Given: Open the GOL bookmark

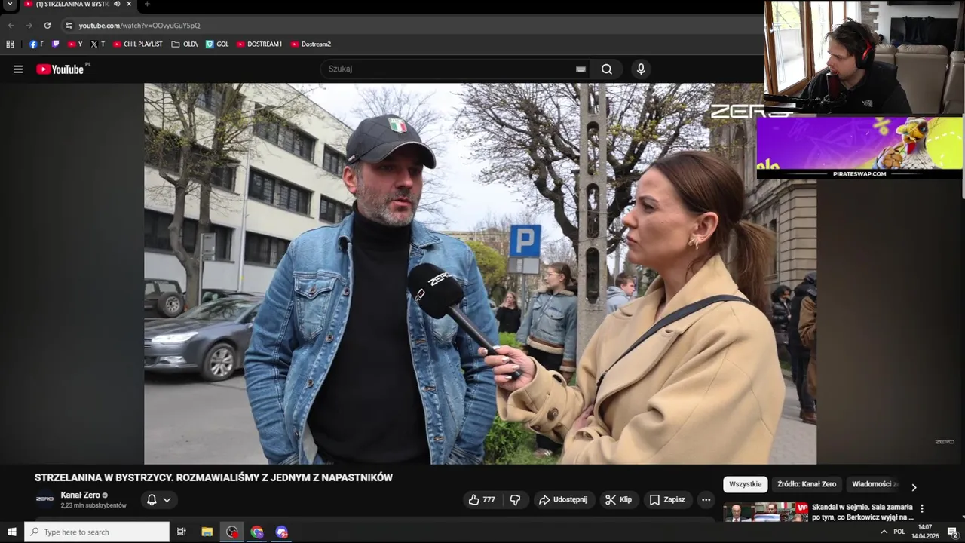Looking at the screenshot, I should coord(217,44).
